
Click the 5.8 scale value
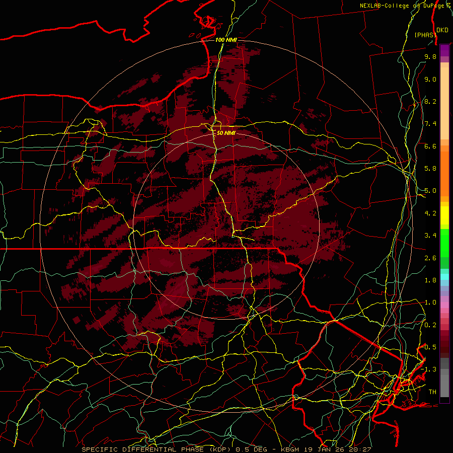pos(430,169)
